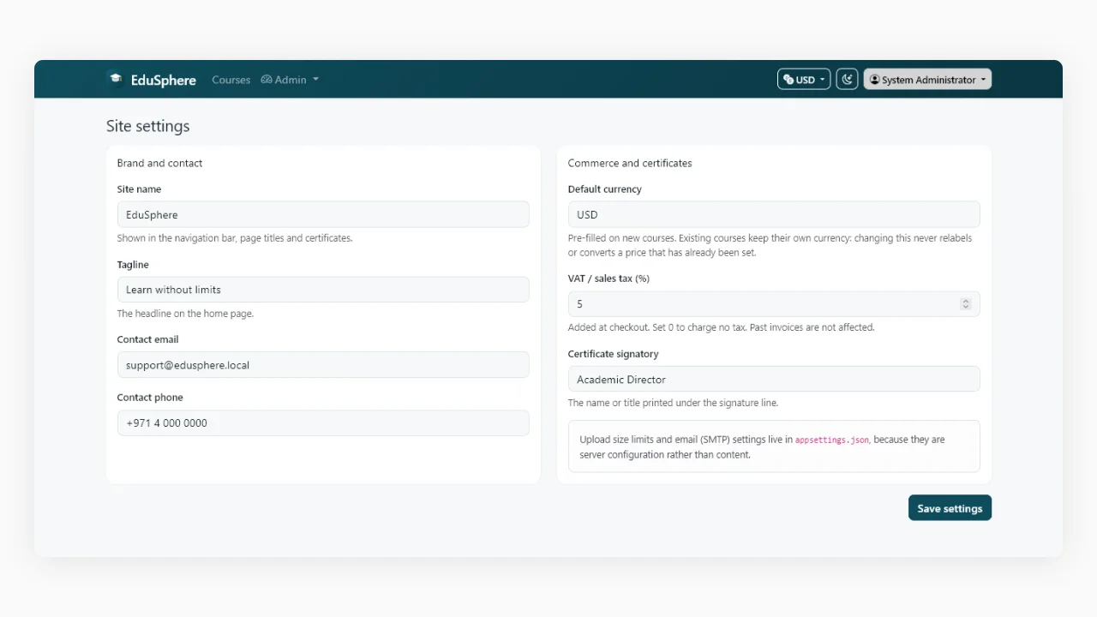Select the Contact phone input
1097x617 pixels.
(323, 423)
